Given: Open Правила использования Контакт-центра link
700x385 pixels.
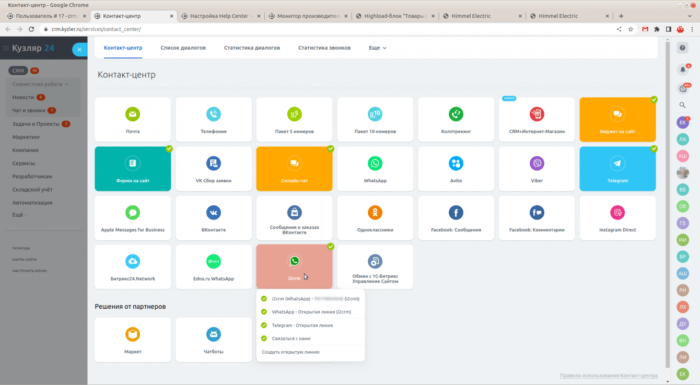Looking at the screenshot, I should coord(609,376).
